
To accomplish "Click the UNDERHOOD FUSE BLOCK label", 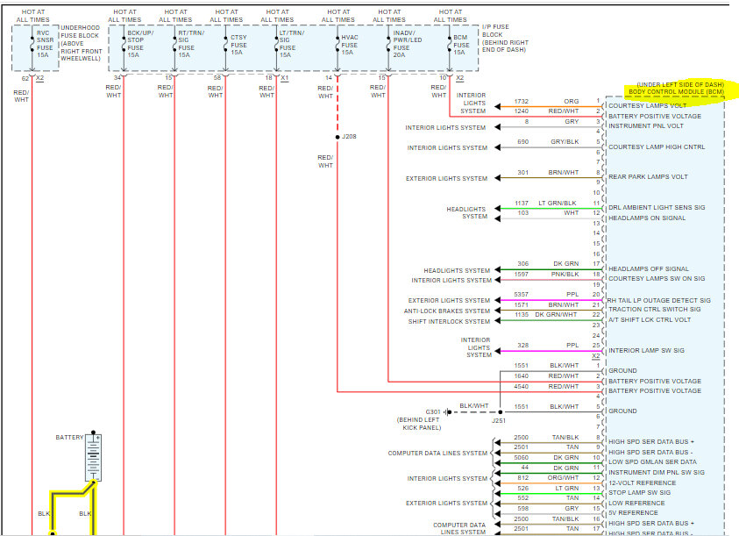I will tap(80, 43).
